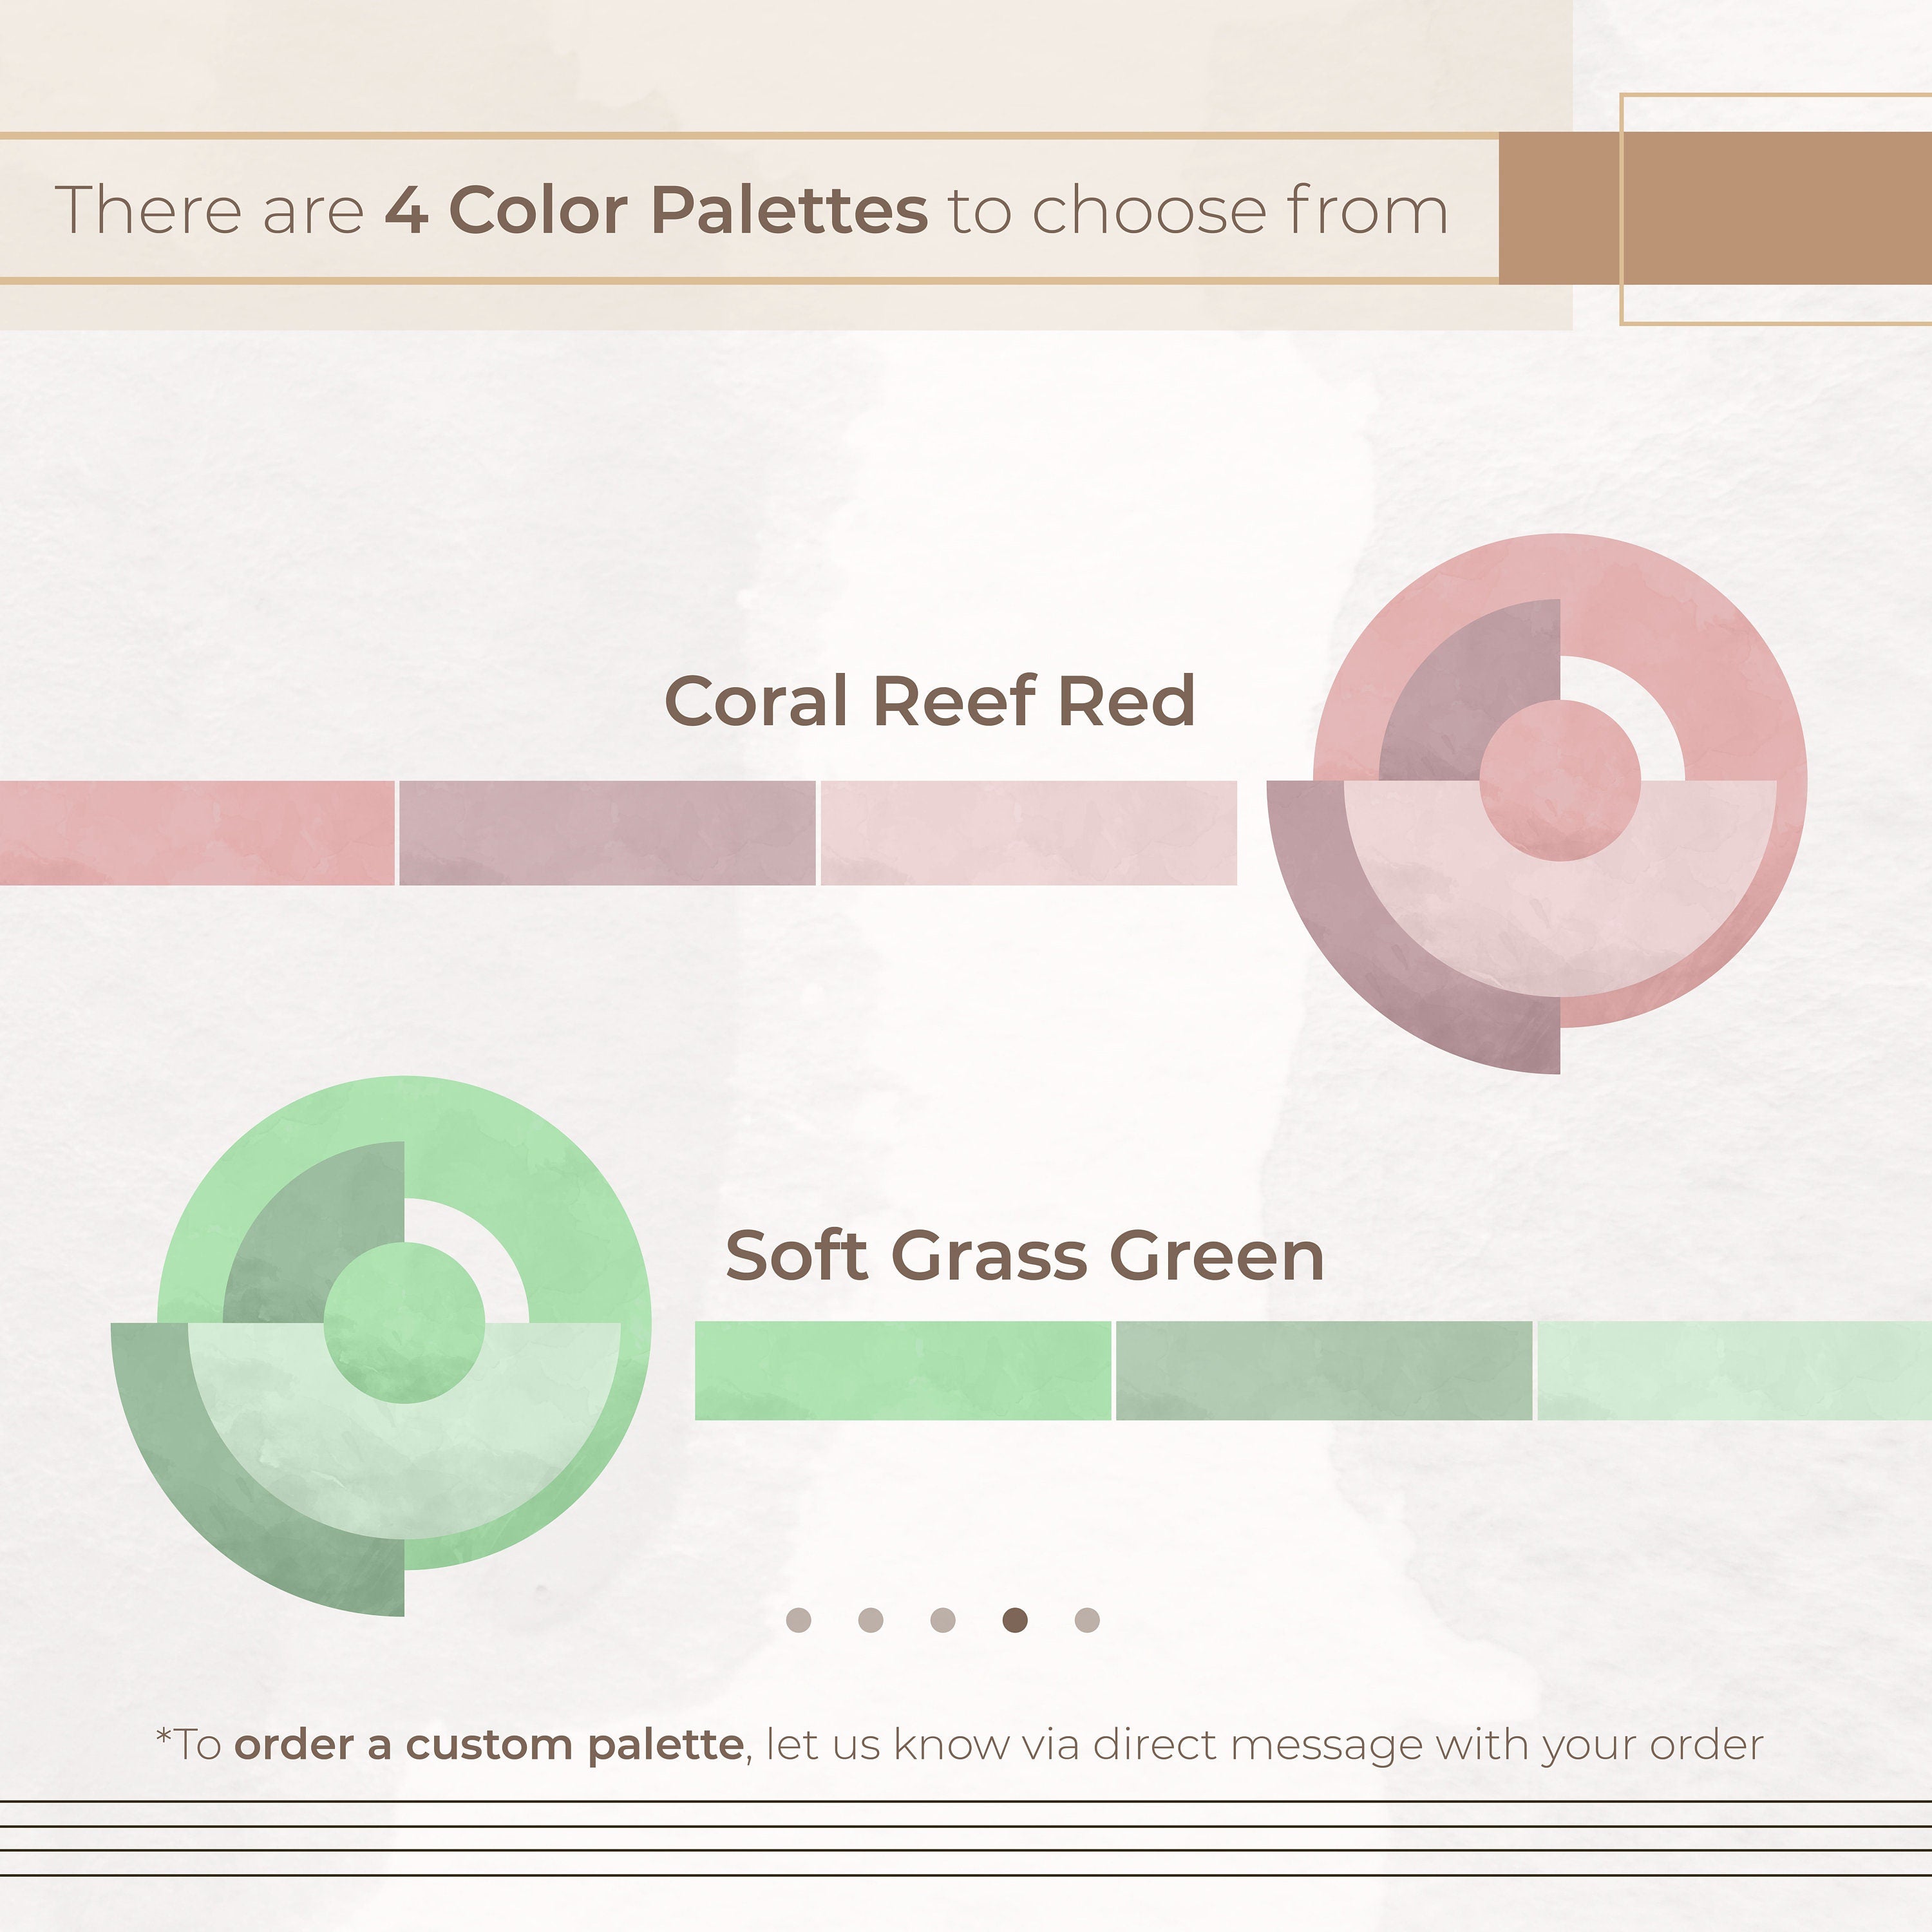Go to the third pagination dot
This screenshot has width=1932, height=1932.
pyautogui.click(x=942, y=1620)
